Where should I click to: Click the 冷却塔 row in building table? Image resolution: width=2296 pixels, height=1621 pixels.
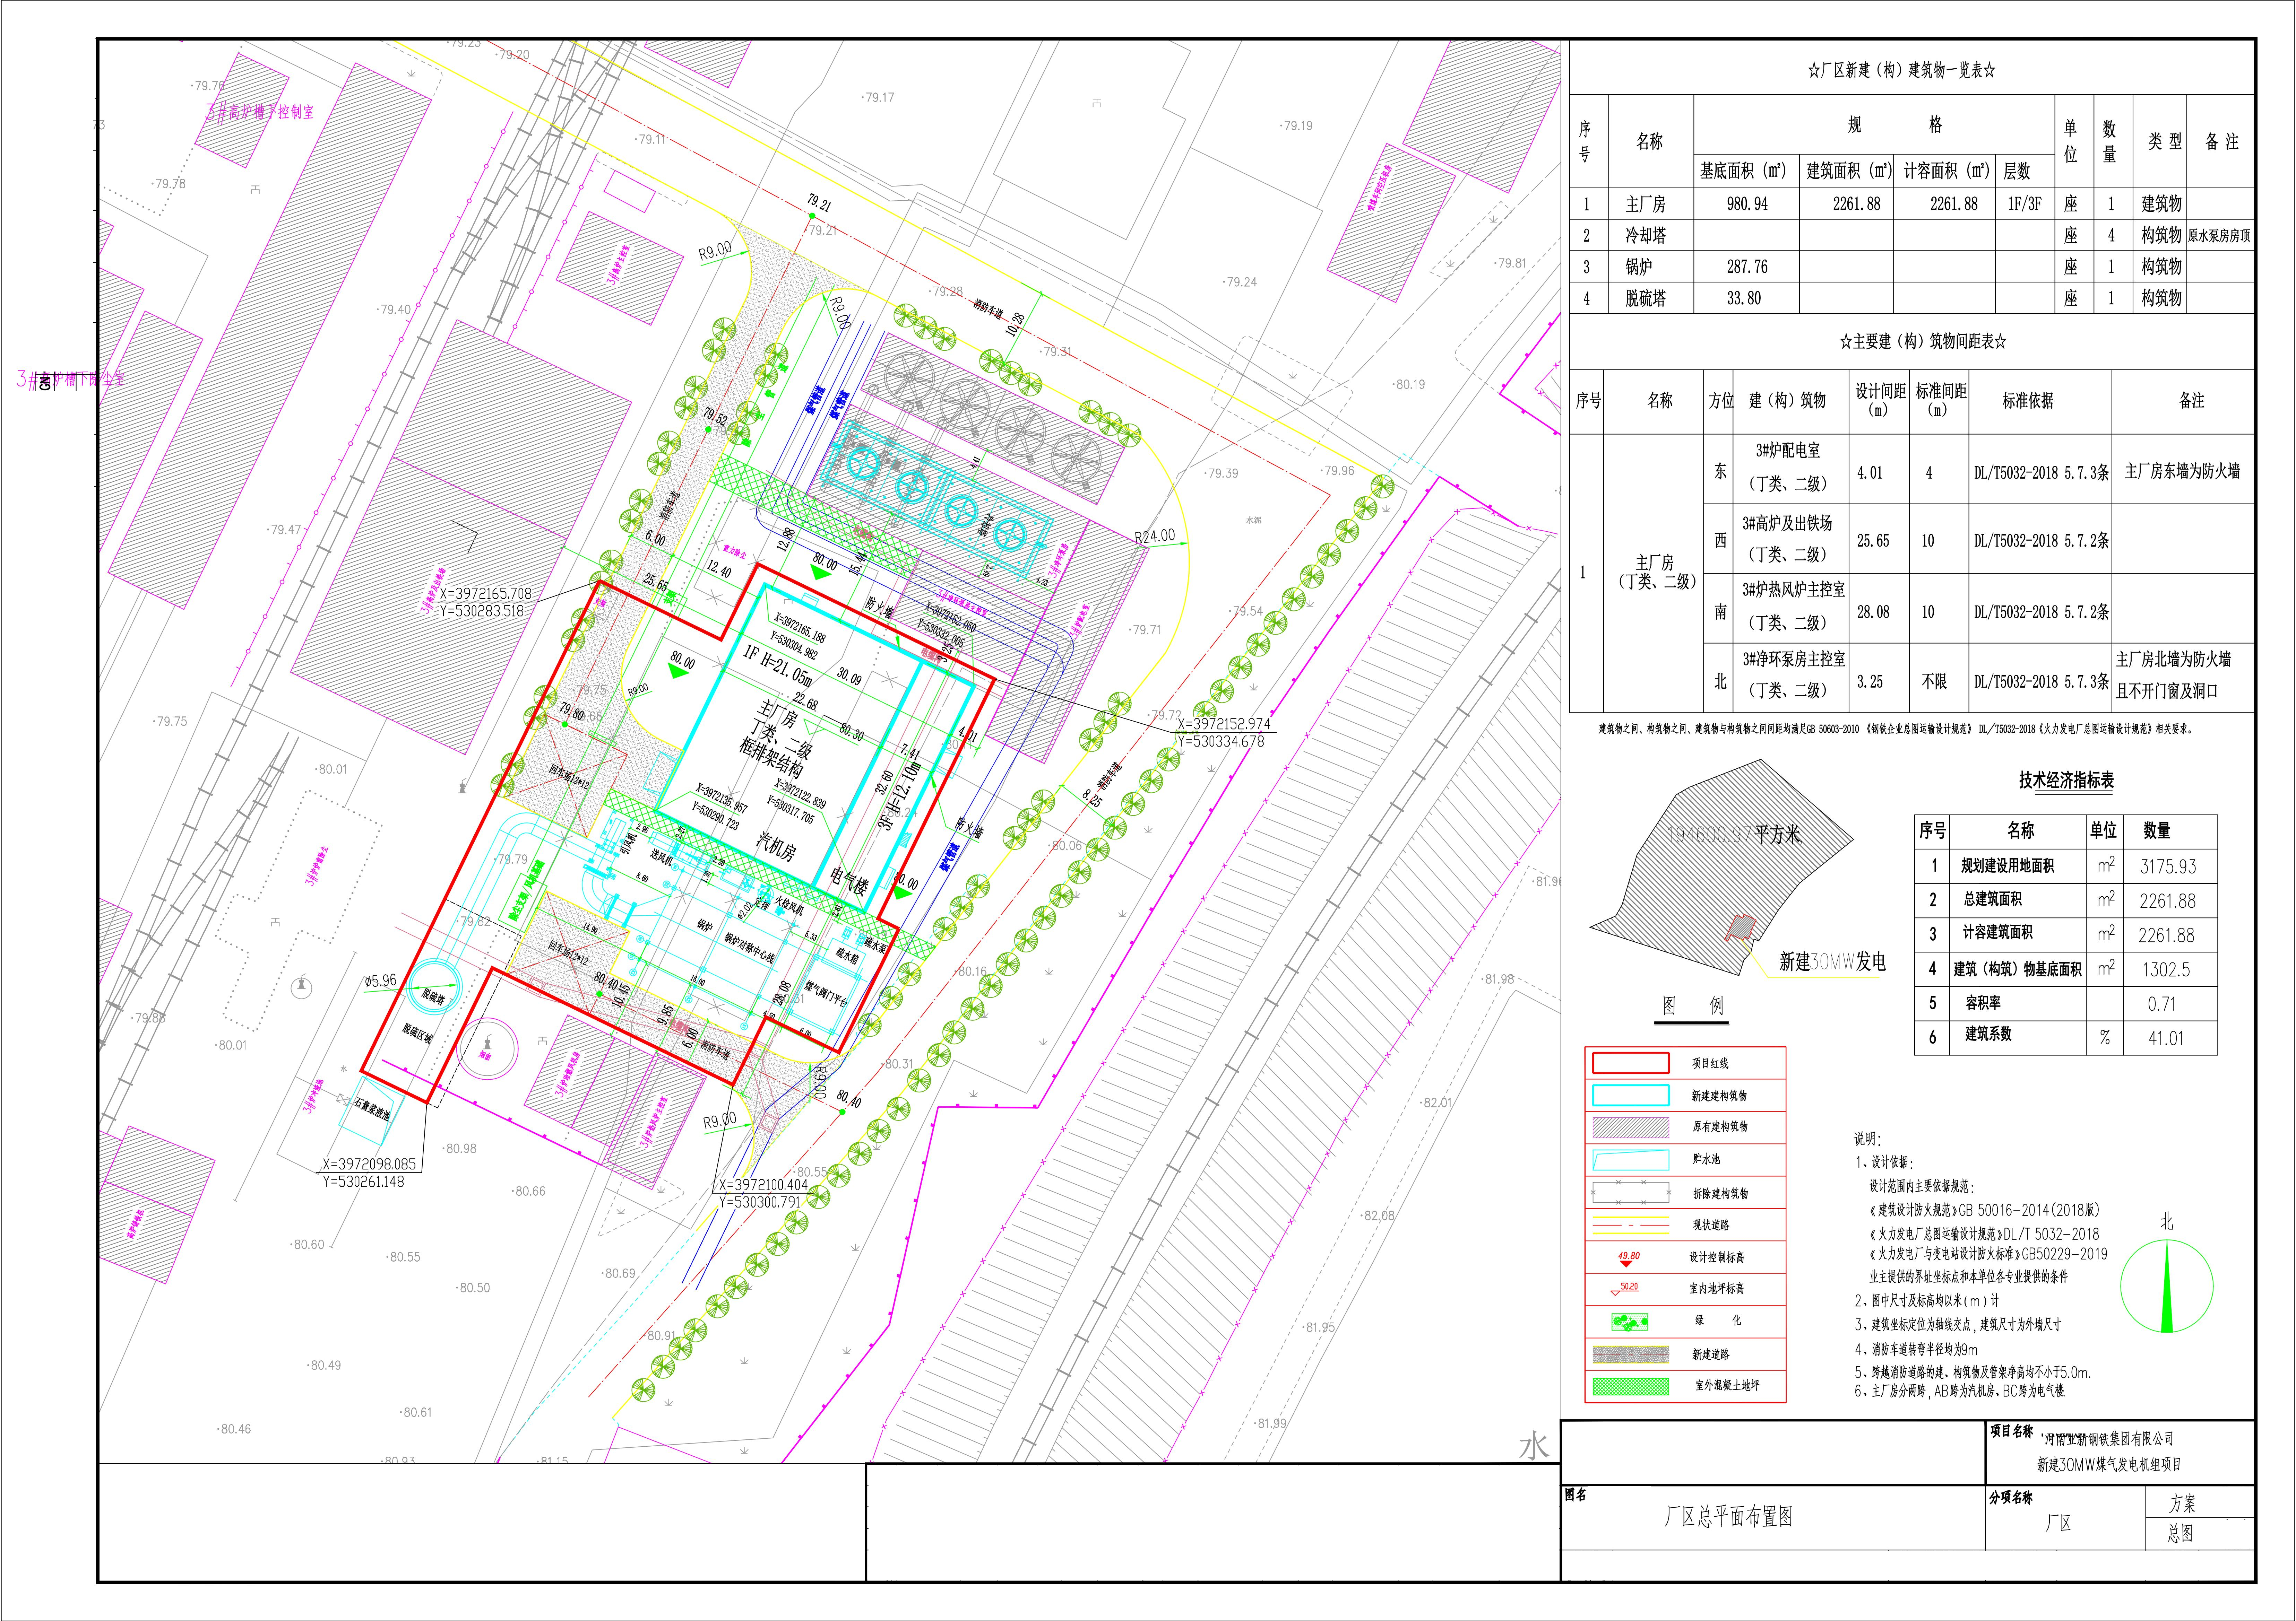point(1645,236)
